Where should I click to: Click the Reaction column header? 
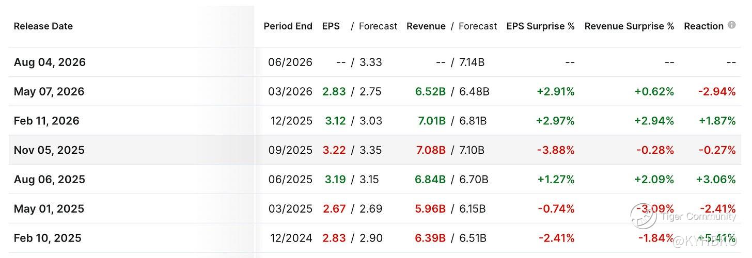click(703, 26)
